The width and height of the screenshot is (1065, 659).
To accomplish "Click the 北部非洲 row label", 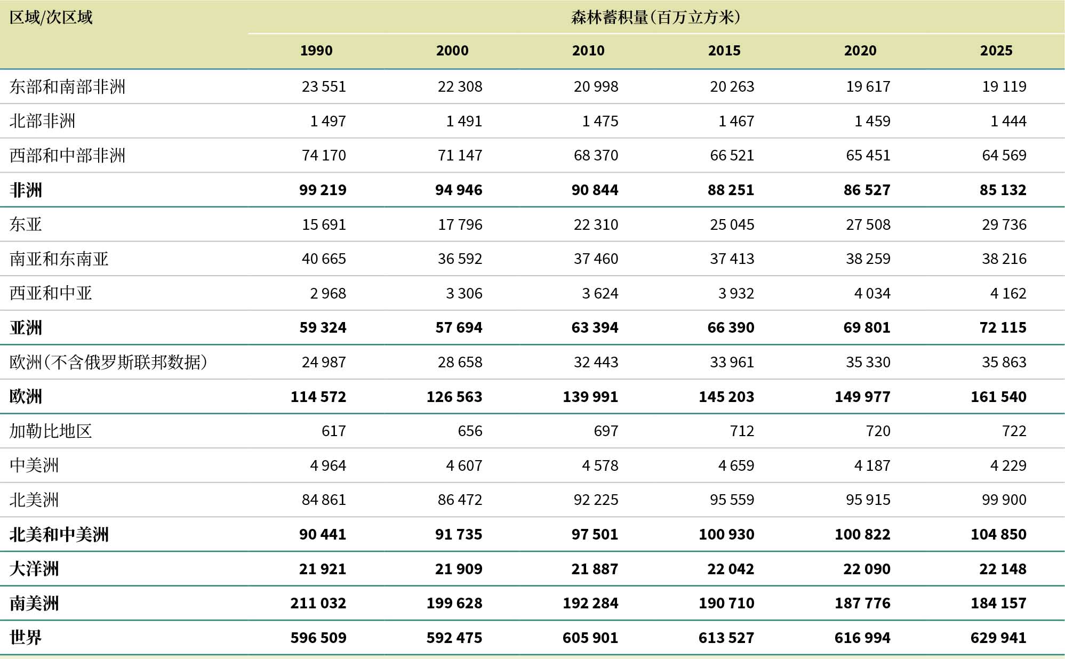I will (x=42, y=121).
